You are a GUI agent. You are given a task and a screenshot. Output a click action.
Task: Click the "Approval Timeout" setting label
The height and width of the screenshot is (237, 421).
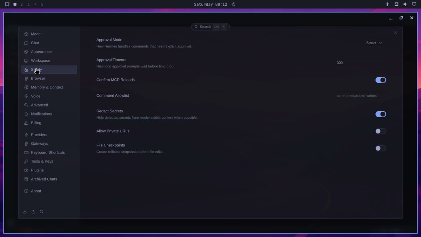112,60
